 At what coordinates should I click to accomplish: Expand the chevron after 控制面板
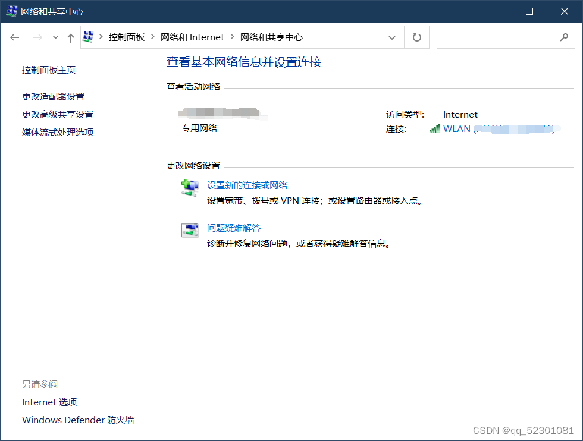(152, 37)
